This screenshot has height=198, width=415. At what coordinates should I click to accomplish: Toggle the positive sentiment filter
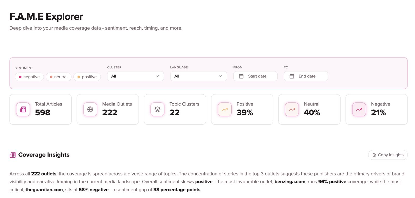[x=87, y=77]
